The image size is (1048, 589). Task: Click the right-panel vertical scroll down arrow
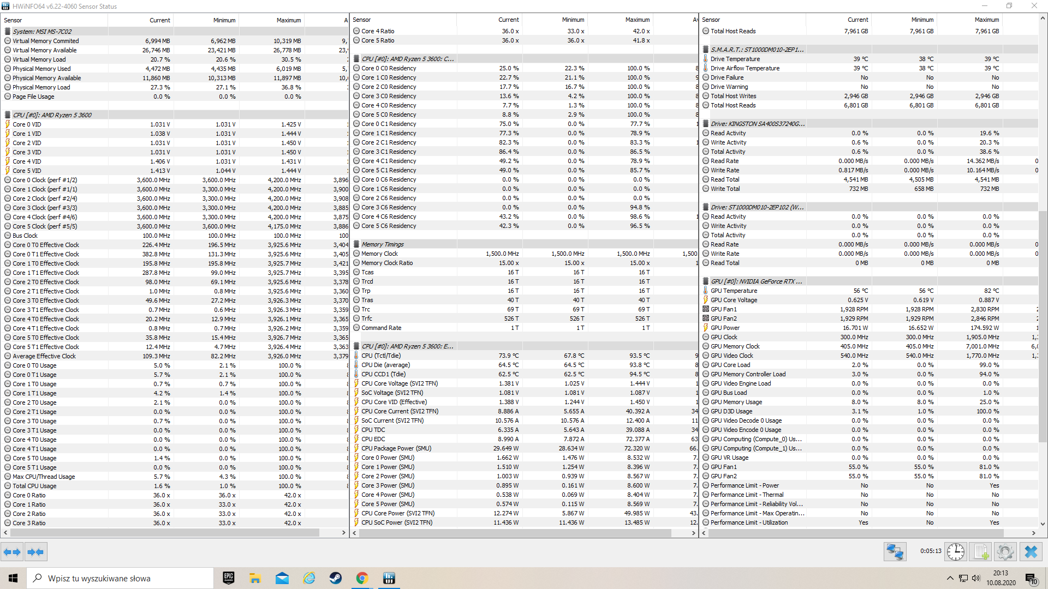tap(1043, 524)
